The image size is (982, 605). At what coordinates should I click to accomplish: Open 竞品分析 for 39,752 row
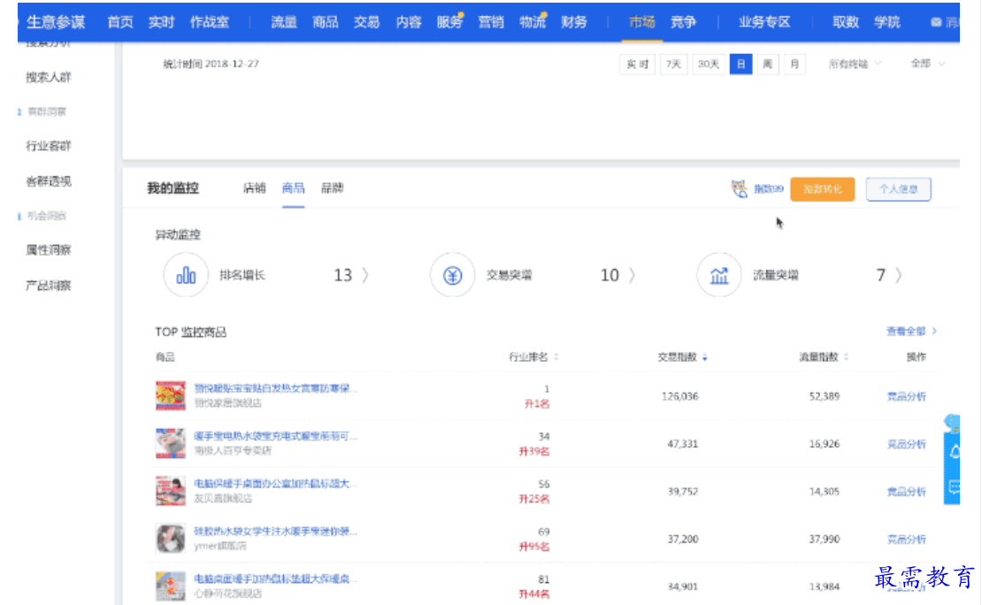click(x=906, y=492)
